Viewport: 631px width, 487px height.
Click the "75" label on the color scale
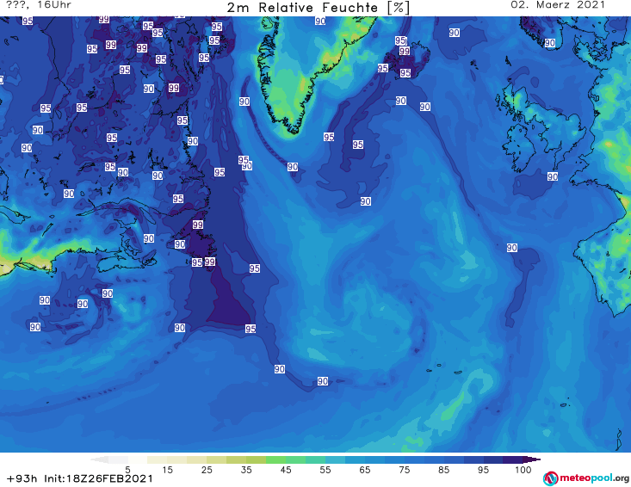(404, 470)
